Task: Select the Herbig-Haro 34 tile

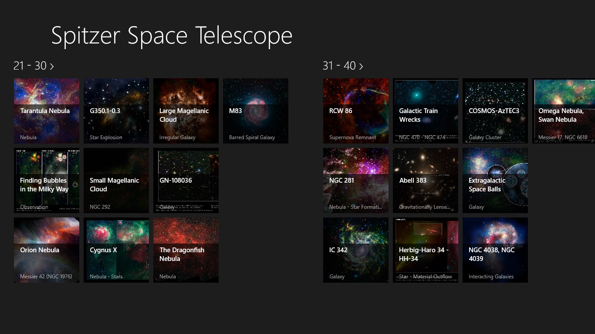Action: point(426,250)
